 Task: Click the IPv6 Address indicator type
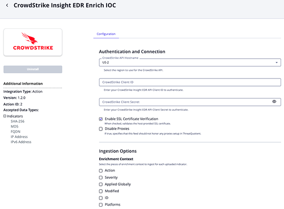coord(21,142)
